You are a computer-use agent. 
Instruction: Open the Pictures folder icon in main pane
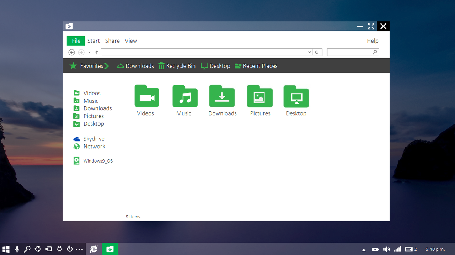[x=259, y=96]
